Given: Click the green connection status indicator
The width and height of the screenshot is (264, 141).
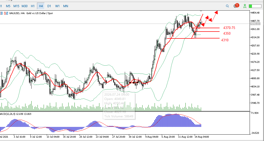Looking at the screenshot, I should click(x=255, y=6).
